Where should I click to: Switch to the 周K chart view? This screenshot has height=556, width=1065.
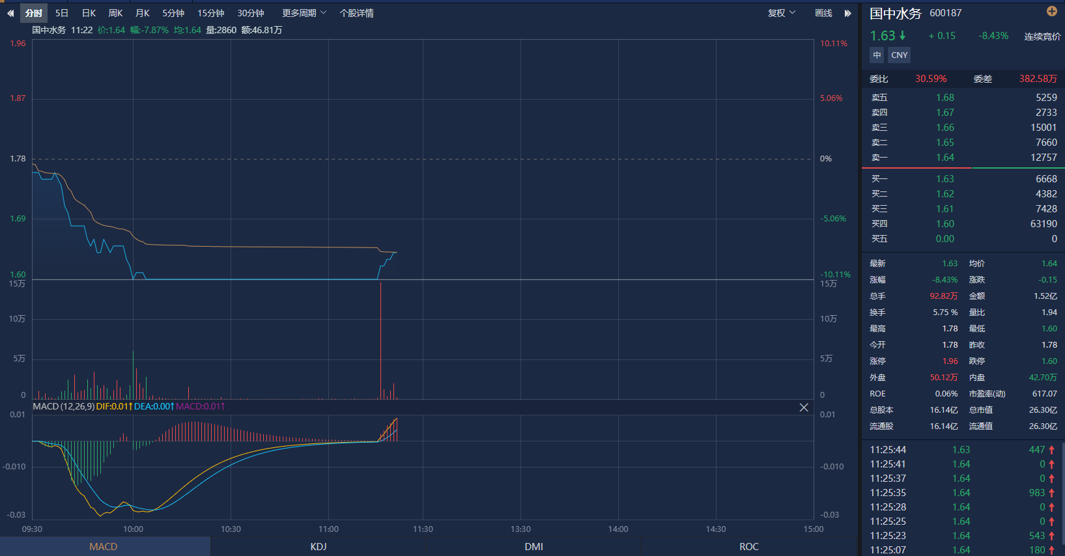click(x=115, y=13)
